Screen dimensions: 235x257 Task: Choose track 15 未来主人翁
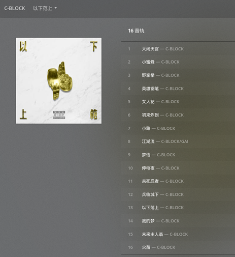click(178, 234)
